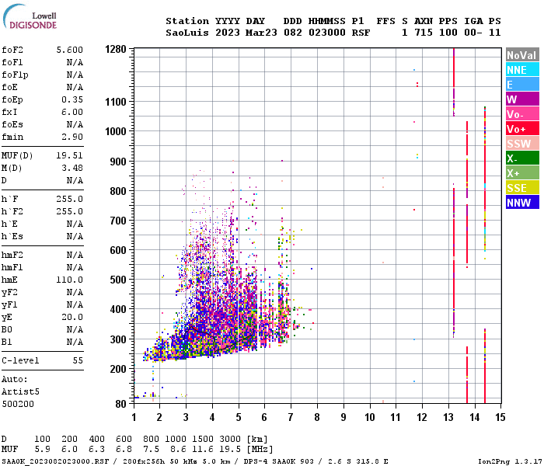Click the M(D) value 3.48
The image size is (544, 466).
point(72,168)
